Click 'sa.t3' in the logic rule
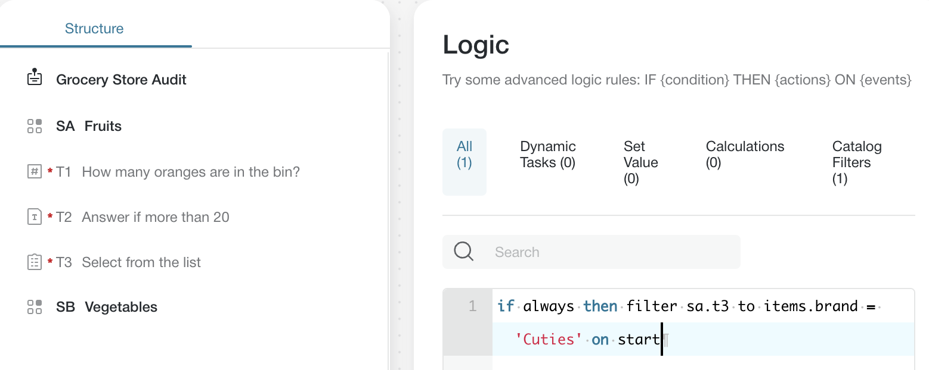 click(707, 306)
